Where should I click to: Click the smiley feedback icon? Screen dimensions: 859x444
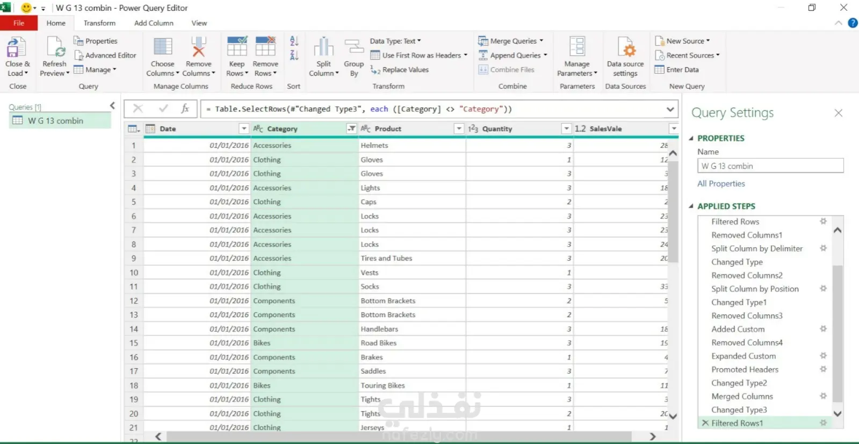pyautogui.click(x=26, y=8)
